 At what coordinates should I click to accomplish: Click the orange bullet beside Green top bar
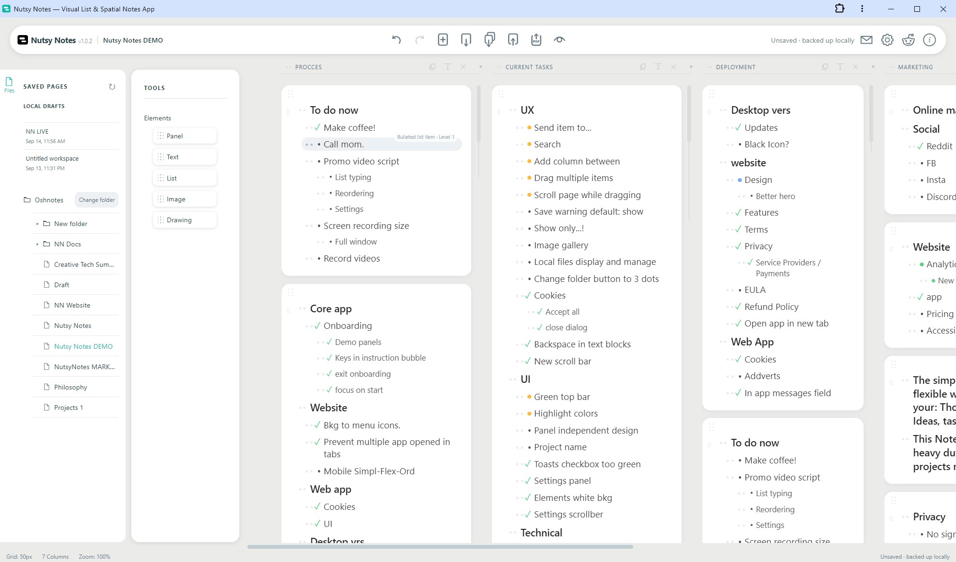coord(529,397)
